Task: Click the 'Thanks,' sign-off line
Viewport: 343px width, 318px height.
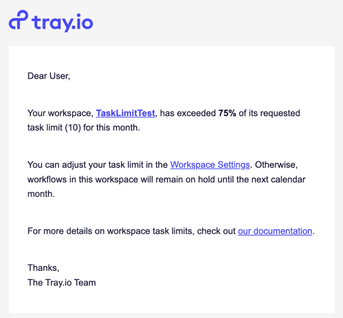Action: [43, 268]
